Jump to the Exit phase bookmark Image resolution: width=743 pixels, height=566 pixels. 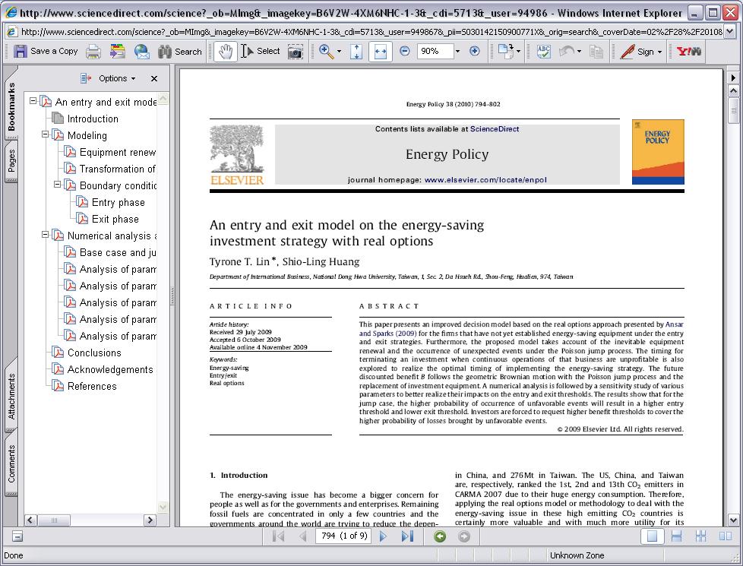(115, 219)
